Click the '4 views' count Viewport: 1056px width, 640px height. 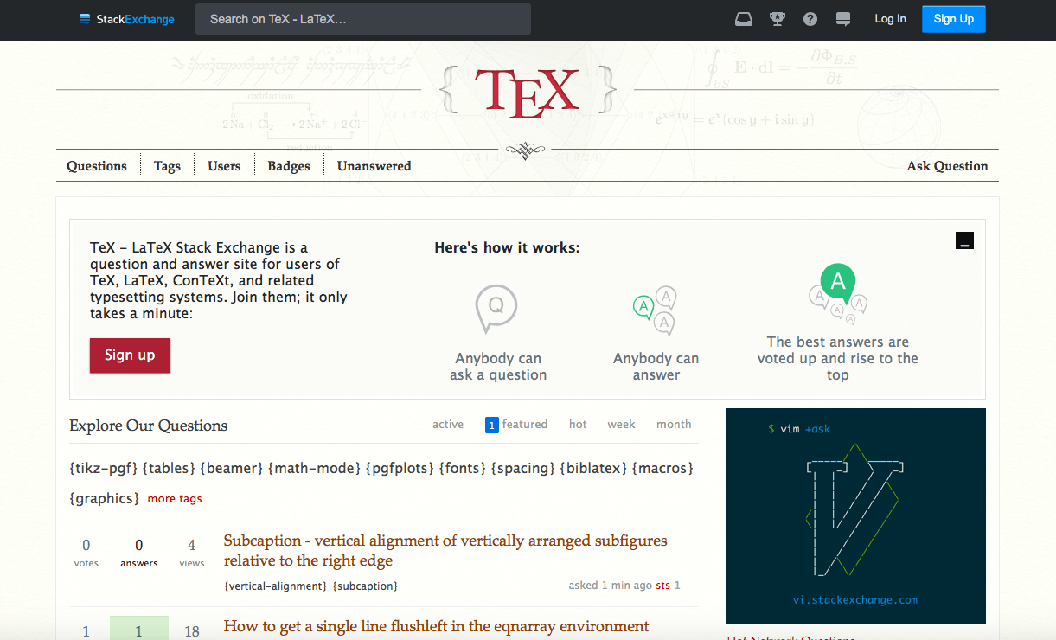click(x=192, y=553)
